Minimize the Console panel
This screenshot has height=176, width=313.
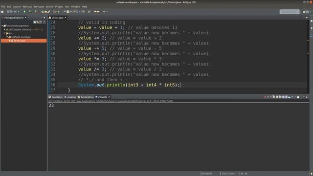[x=304, y=97]
